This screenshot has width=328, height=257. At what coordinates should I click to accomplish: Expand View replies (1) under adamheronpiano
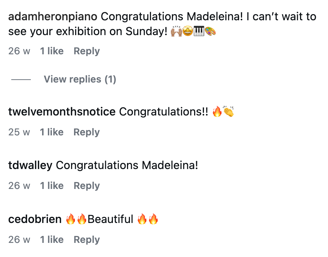pos(80,79)
